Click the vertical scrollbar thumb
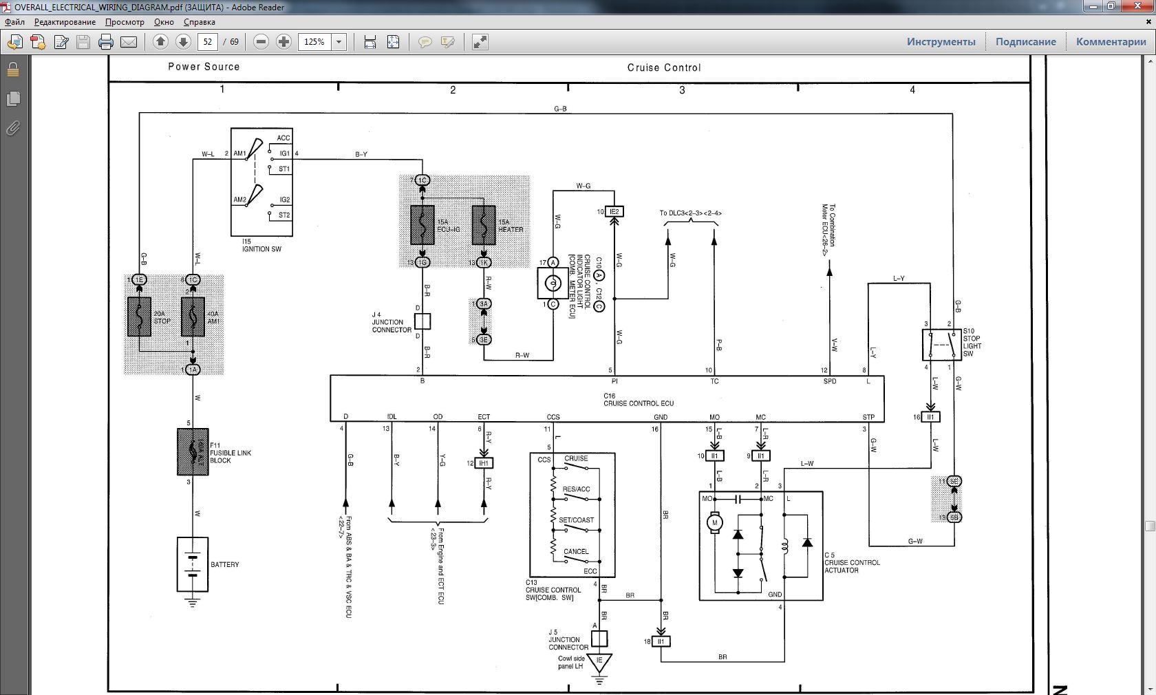This screenshot has height=695, width=1156. [x=1150, y=526]
